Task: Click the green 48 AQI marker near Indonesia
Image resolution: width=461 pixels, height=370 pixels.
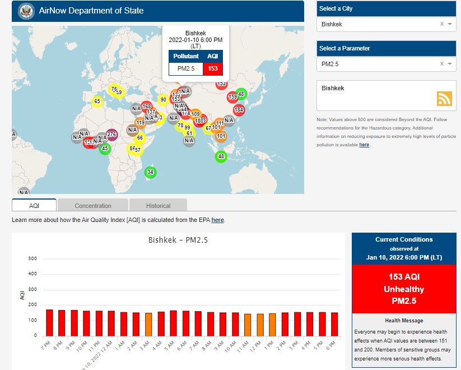Action: (221, 156)
